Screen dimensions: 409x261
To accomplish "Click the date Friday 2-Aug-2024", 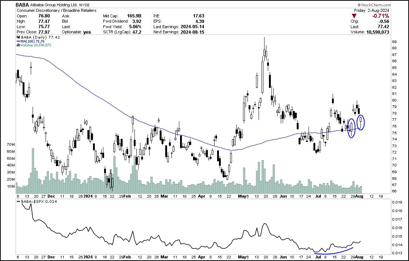I will click(x=372, y=10).
